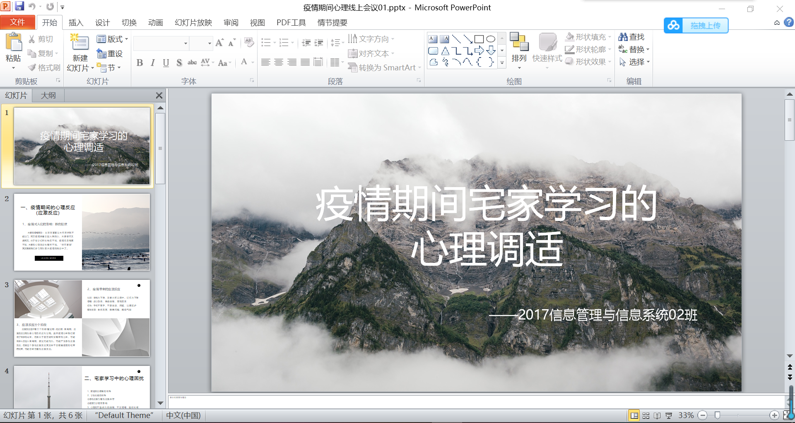Switch to the Insert (插入) ribbon tab
Screen dimensions: 795x423
tap(76, 22)
